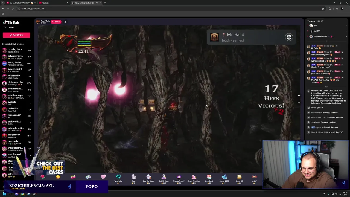Select adamelena19... in suggested creators
Viewport: 350px width, 197px height.
coord(16,129)
